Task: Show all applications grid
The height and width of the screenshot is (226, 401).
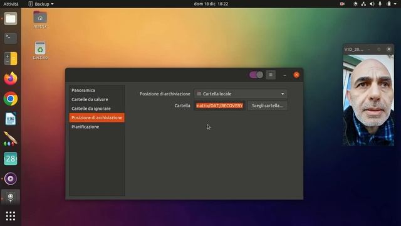Action: click(11, 216)
